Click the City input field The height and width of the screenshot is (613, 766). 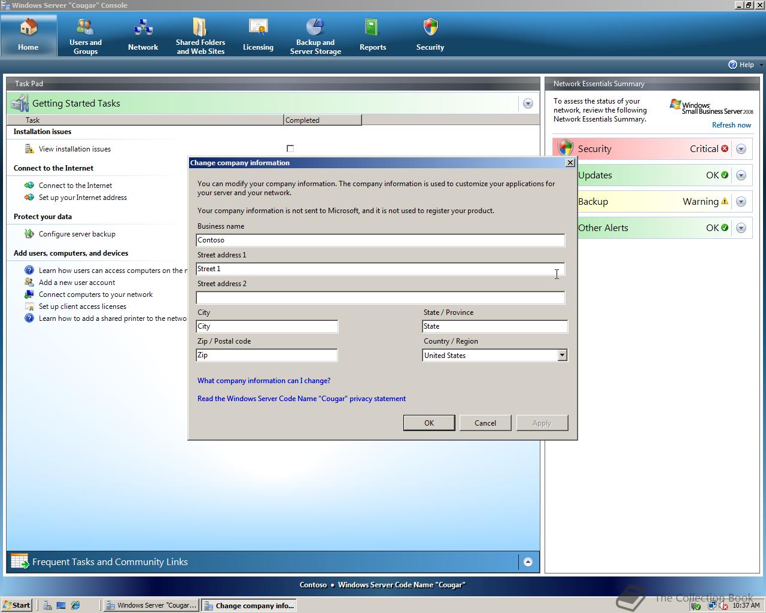[267, 326]
